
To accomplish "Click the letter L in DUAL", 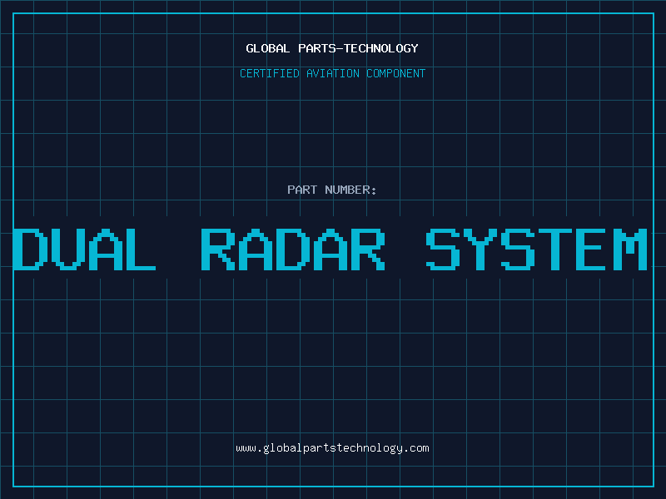I will [139, 249].
